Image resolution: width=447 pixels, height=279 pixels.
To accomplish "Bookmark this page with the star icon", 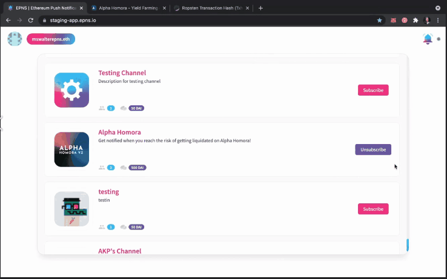I will pyautogui.click(x=380, y=20).
